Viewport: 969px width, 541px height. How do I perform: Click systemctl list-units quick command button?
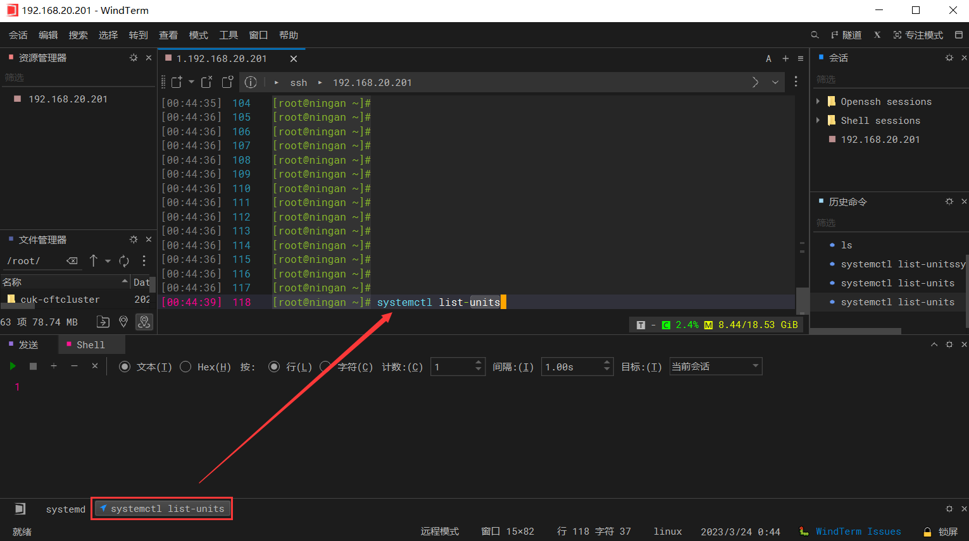coord(162,509)
